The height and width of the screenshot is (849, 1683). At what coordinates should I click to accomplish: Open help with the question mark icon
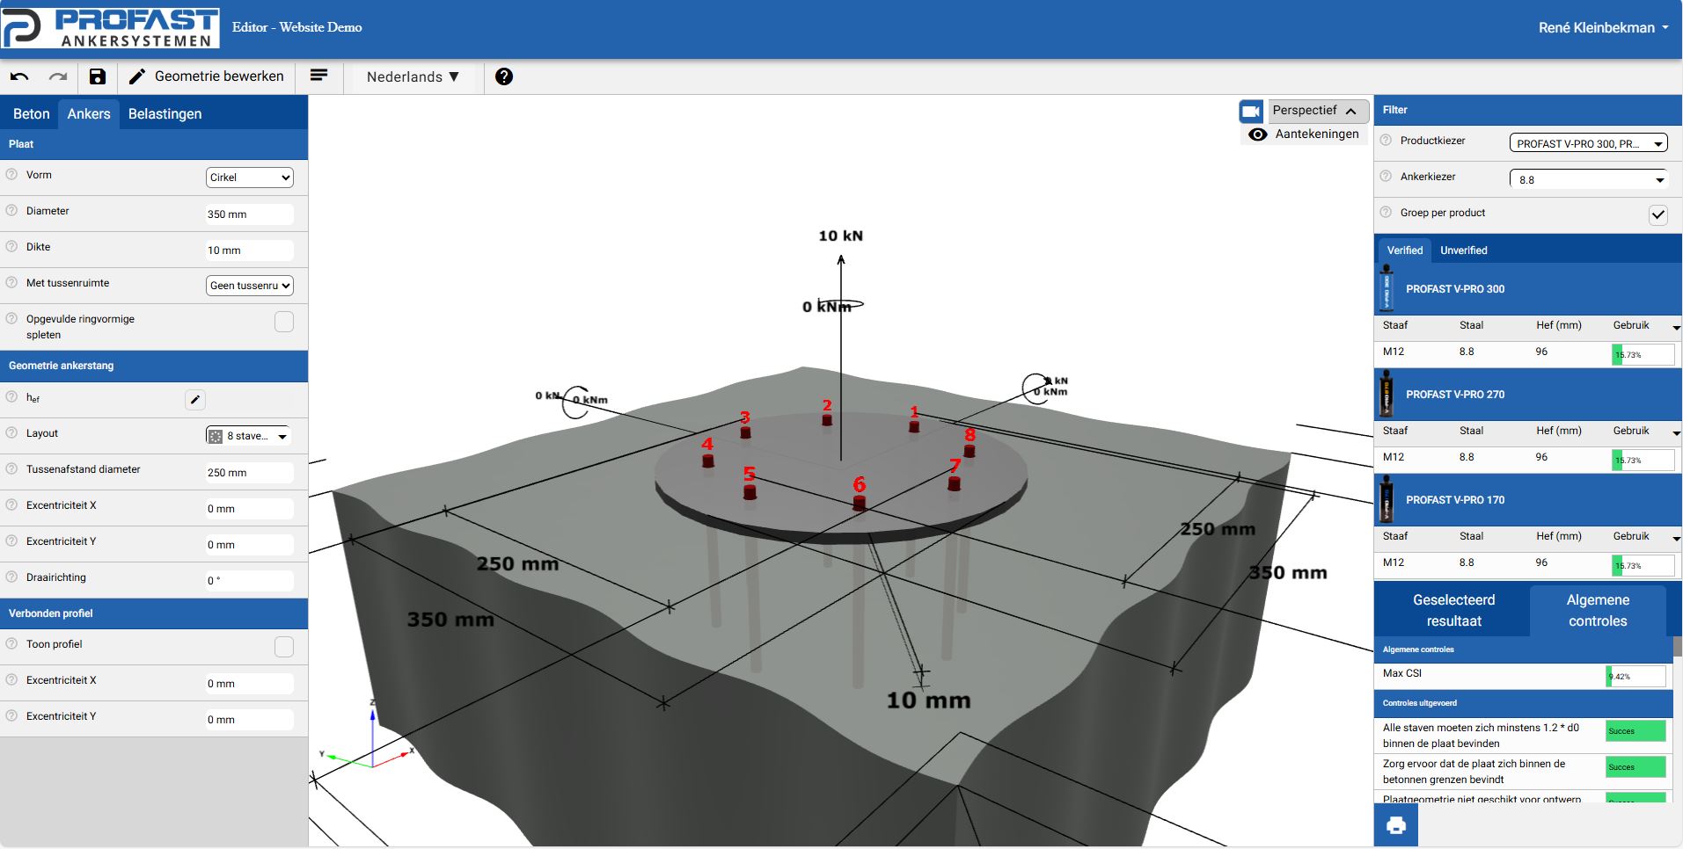503,76
